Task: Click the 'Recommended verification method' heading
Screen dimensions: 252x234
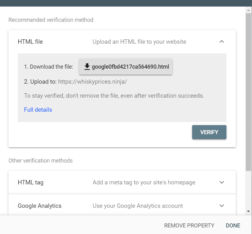Action: point(51,20)
